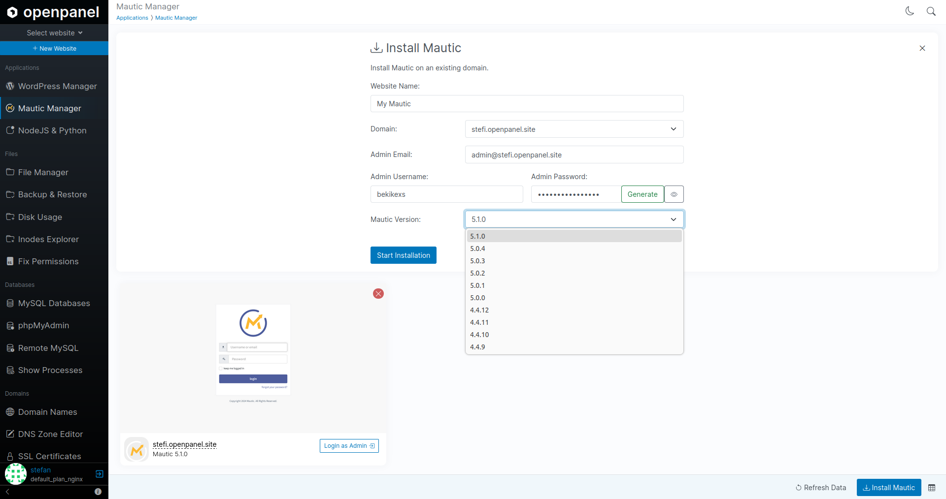Toggle dark mode moon icon
Screen dimensions: 946x499
[910, 11]
